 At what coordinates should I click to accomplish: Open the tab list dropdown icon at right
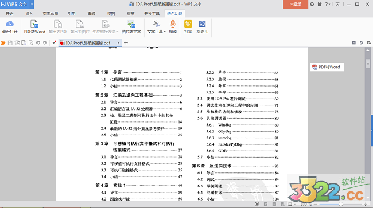369,43
